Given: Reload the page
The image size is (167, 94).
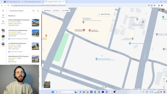Looking at the screenshot, I should tap(8, 5).
